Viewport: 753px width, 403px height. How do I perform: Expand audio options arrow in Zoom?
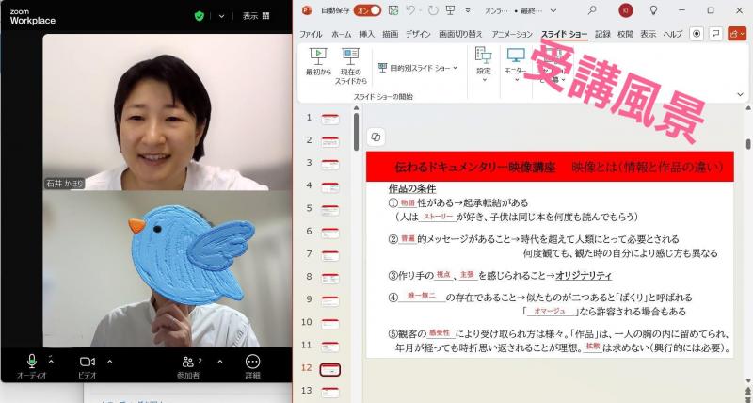pyautogui.click(x=50, y=361)
